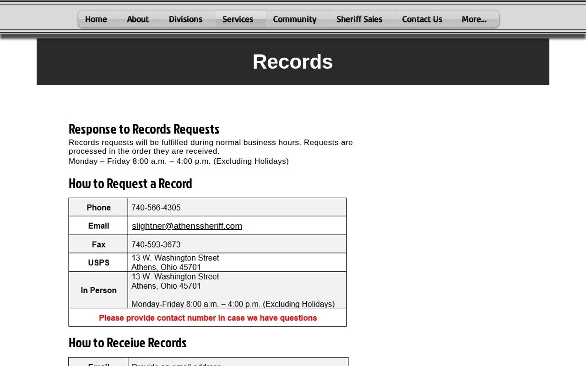Click the In Person Monday-Friday hours text
The image size is (586, 366).
(x=233, y=304)
